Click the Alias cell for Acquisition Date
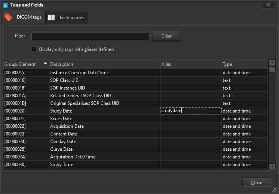Viewport: 279px width, 194px height. [x=190, y=126]
